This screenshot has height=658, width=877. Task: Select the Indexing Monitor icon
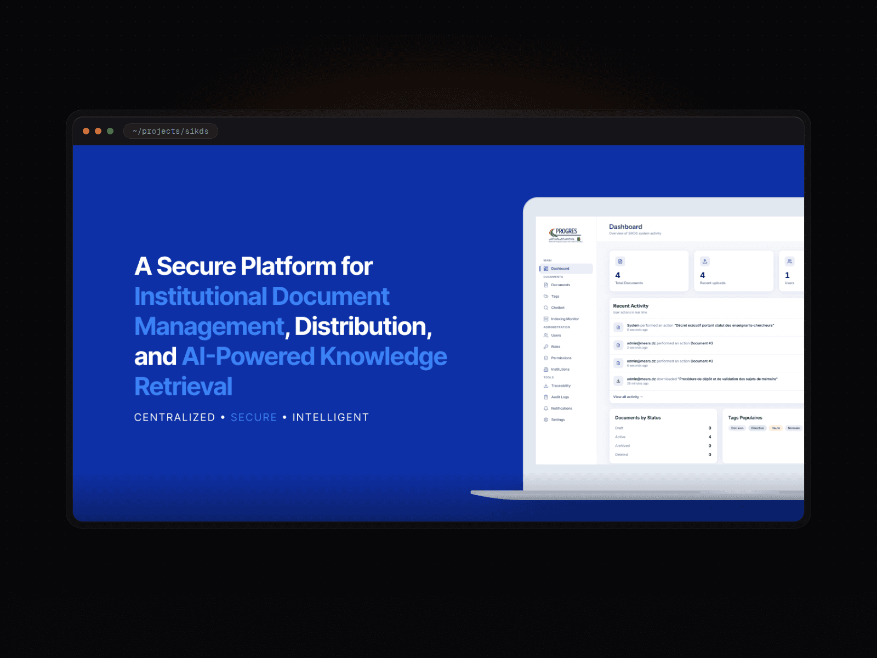coord(546,319)
